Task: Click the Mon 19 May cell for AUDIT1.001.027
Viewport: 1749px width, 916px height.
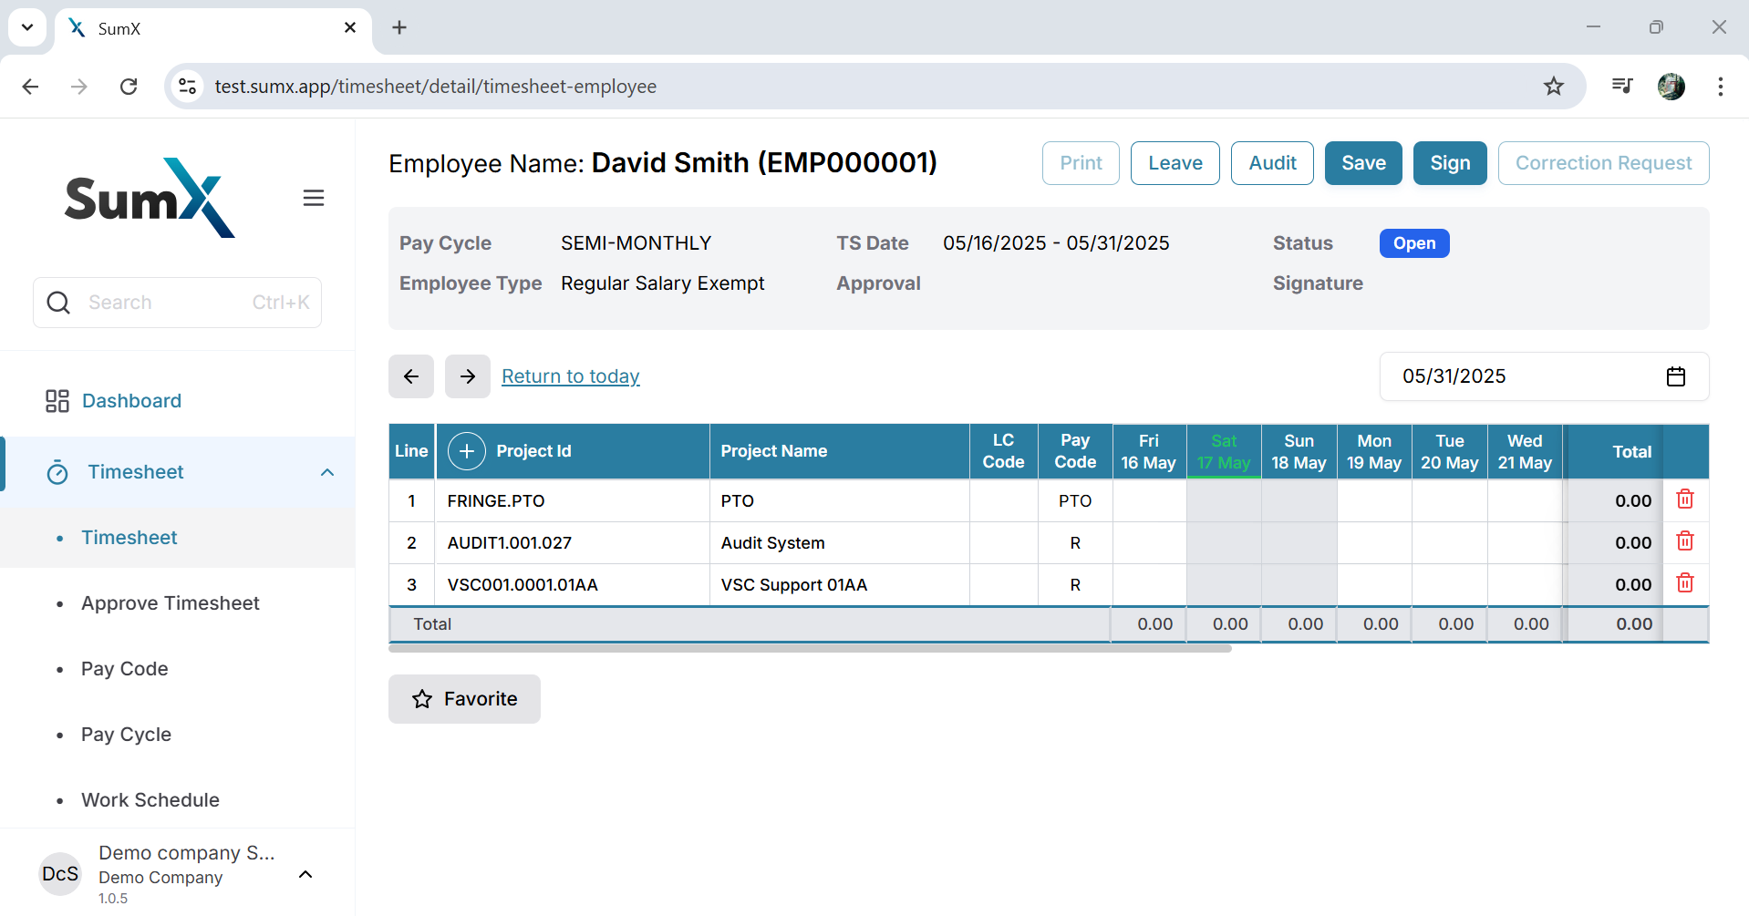Action: [x=1374, y=542]
